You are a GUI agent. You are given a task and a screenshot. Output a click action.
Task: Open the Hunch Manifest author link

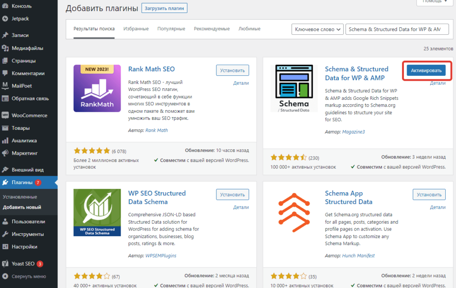coord(358,255)
